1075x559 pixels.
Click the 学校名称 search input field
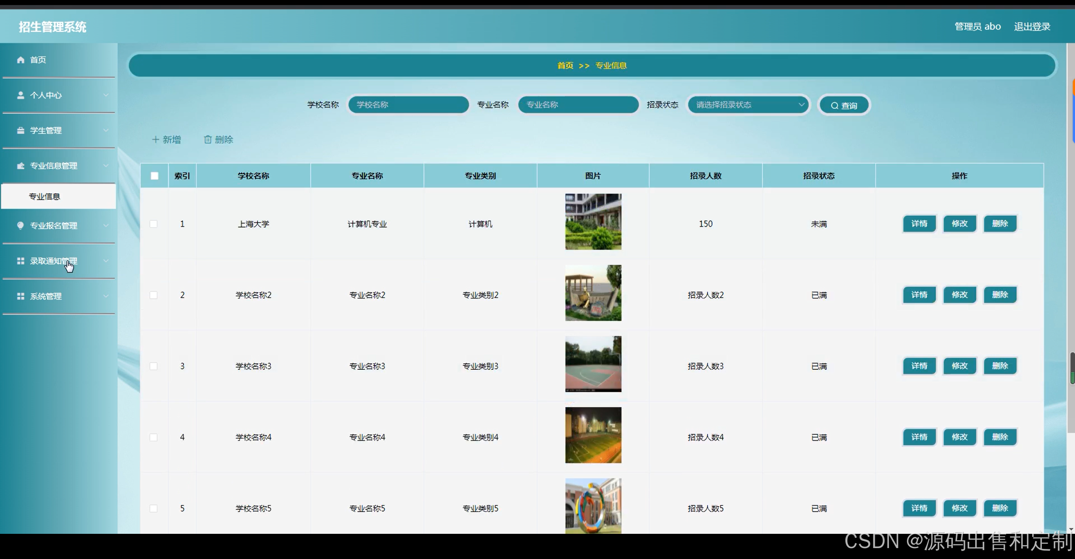click(408, 105)
